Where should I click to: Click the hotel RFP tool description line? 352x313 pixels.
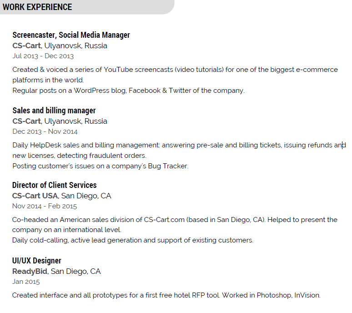166,295
